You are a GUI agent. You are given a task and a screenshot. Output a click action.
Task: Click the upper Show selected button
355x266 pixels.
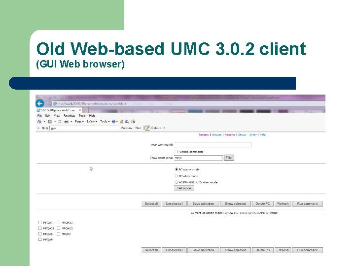[236, 204]
